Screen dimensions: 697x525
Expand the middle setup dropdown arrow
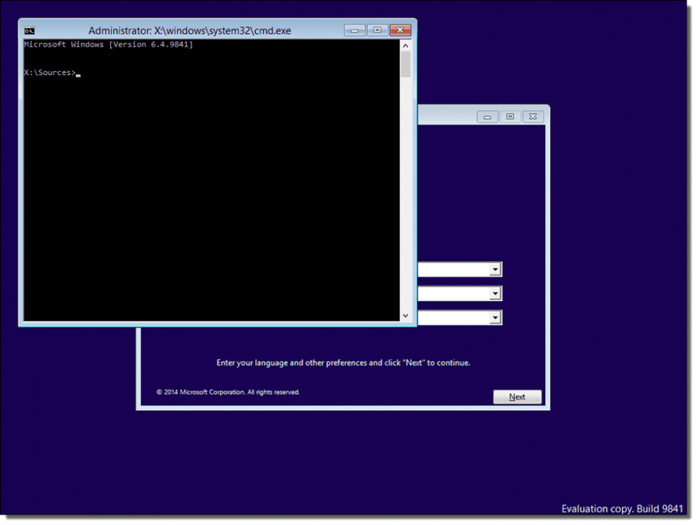point(495,293)
